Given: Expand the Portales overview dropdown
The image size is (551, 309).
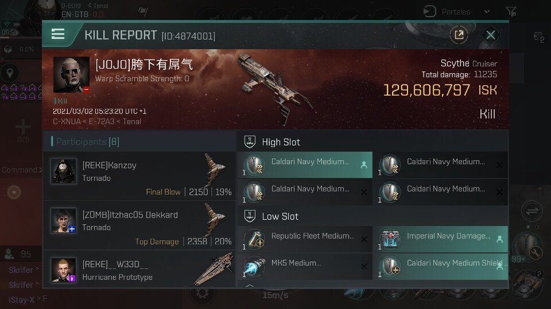Looking at the screenshot, I should [487, 11].
